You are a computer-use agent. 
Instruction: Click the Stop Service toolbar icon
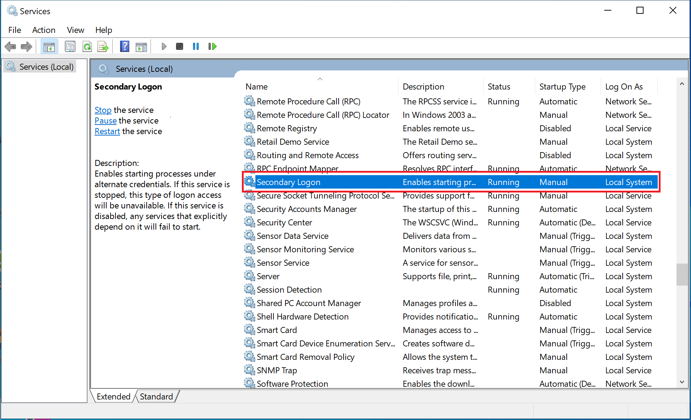[x=180, y=46]
